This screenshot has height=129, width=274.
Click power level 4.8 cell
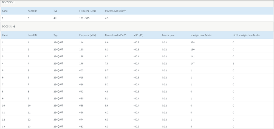[x=107, y=91]
